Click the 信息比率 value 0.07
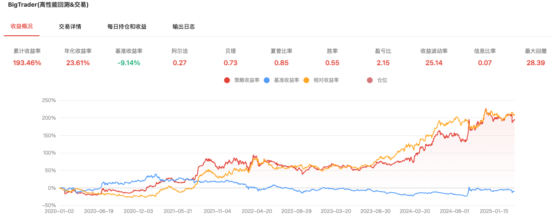The image size is (552, 218). click(x=485, y=63)
